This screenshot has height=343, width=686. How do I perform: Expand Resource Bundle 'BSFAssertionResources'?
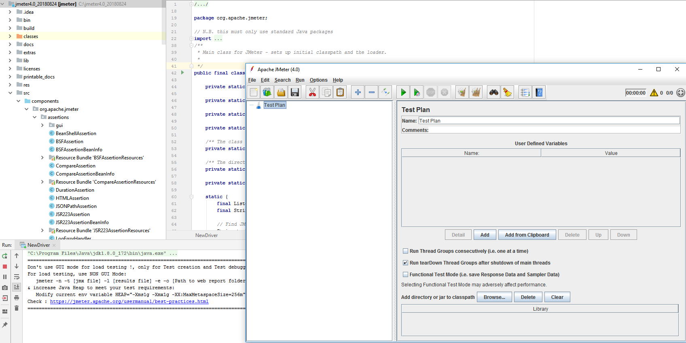[x=42, y=158]
